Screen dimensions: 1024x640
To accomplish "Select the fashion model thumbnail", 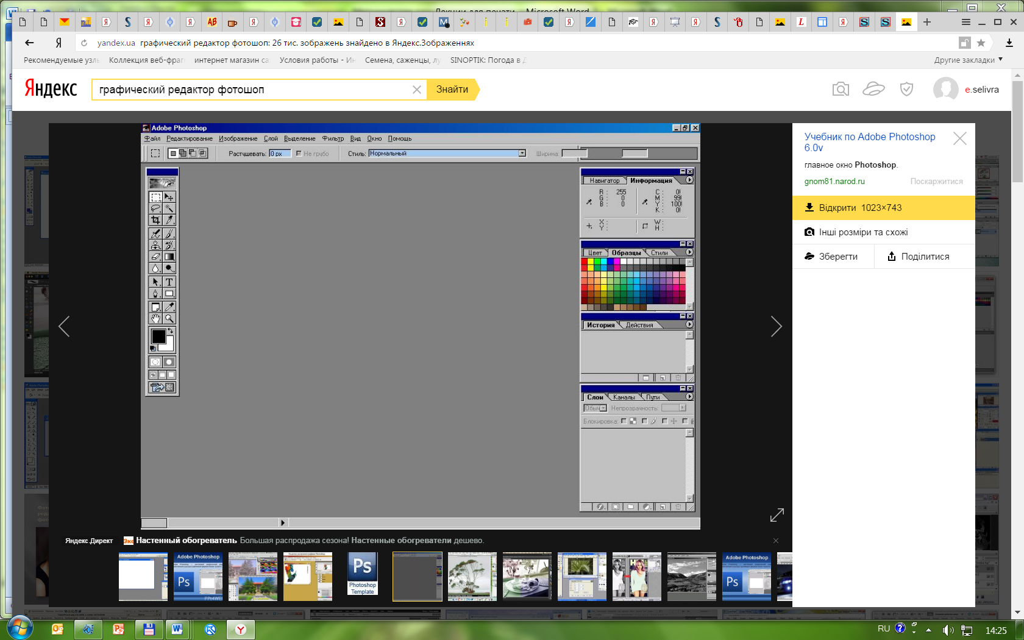I will point(637,577).
